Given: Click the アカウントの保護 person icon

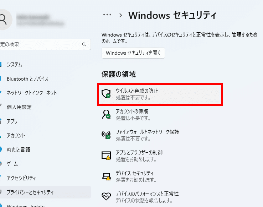Looking at the screenshot, I should [x=106, y=114].
